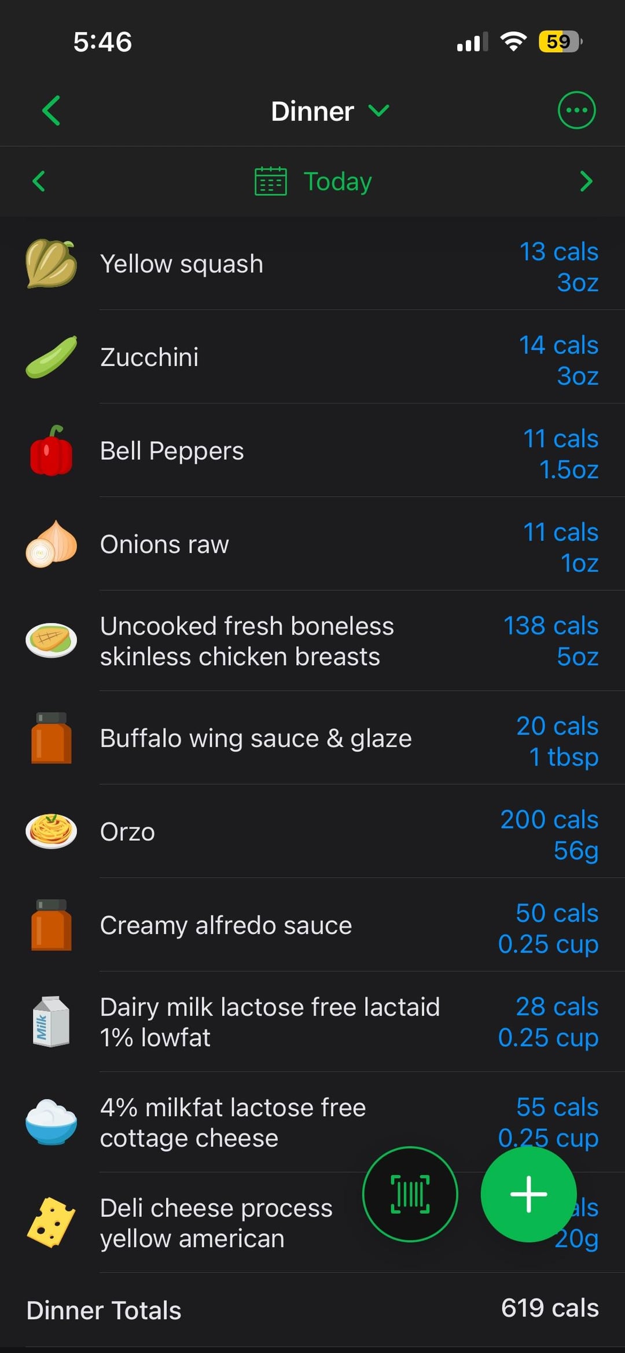Select the Buffalo wing sauce & glaze entry
Screen dimensions: 625x1353
(256, 738)
